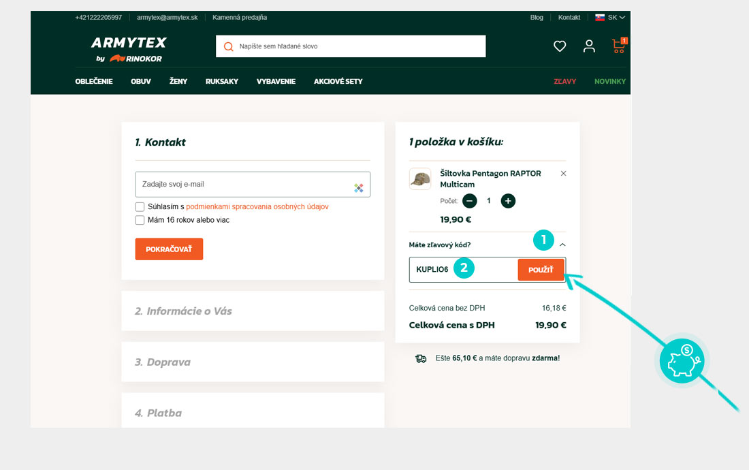
Task: Click the Slovak flag icon
Action: (599, 17)
